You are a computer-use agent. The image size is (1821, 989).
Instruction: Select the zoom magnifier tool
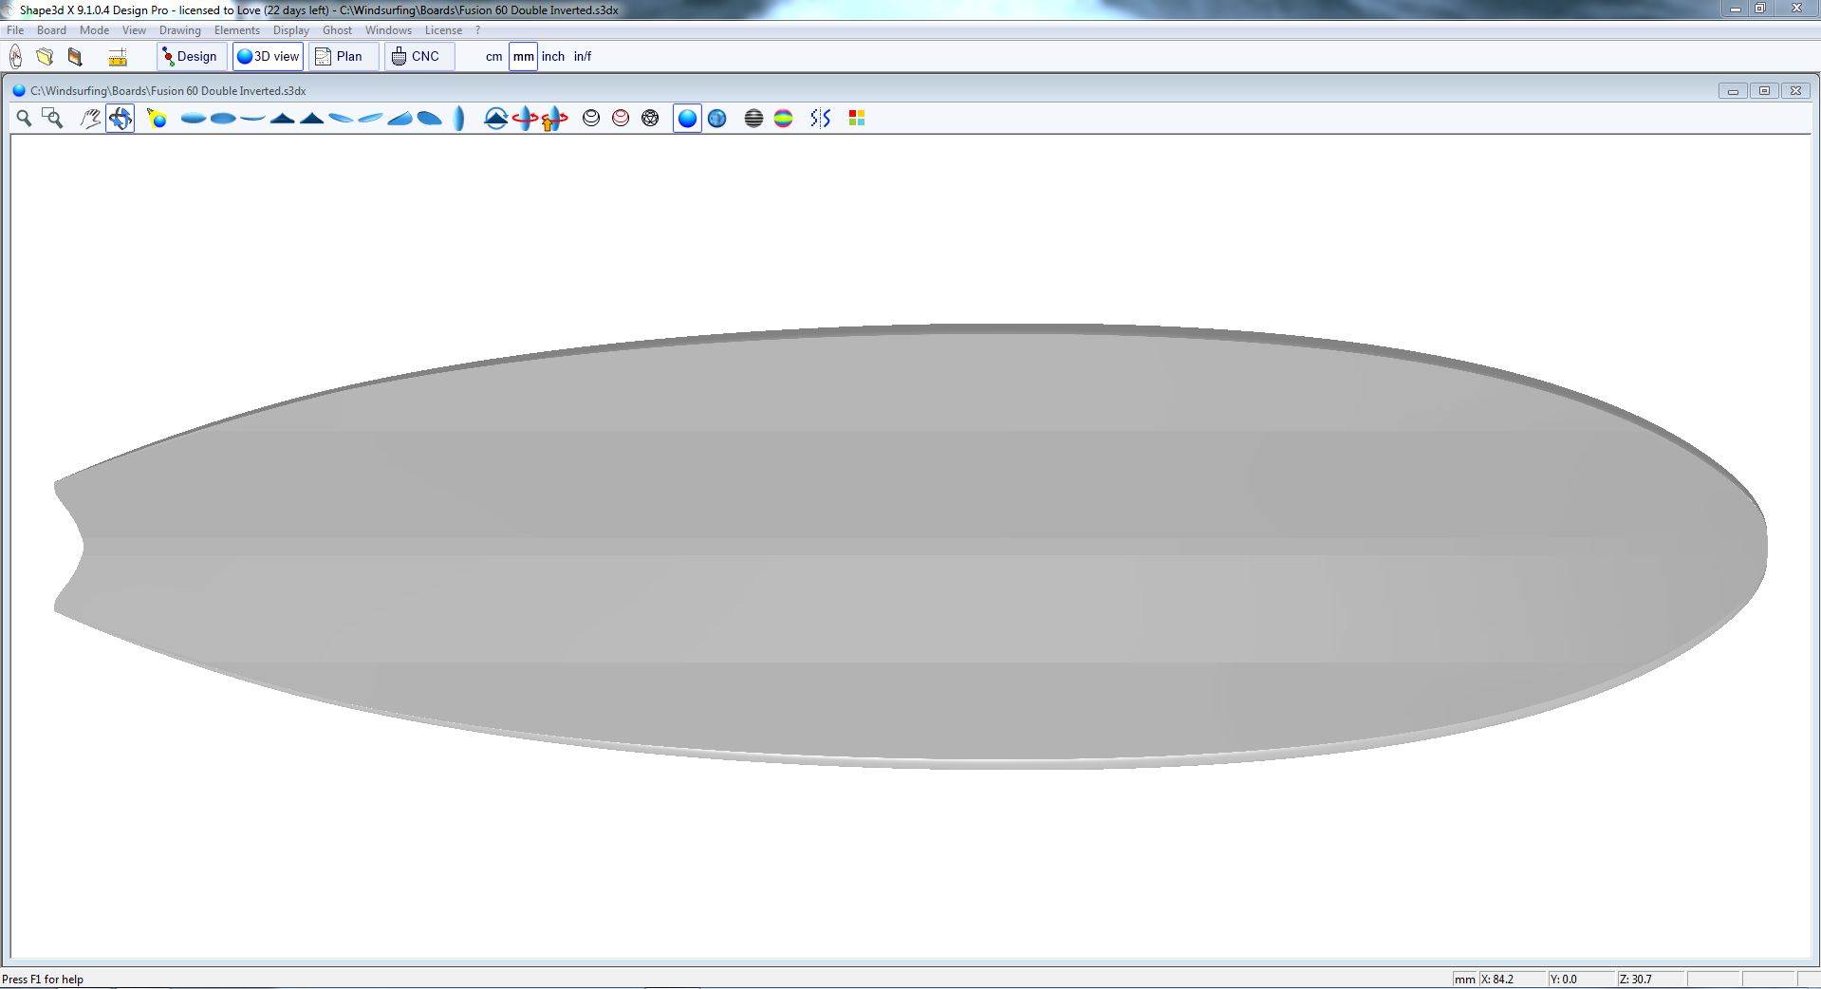coord(24,118)
